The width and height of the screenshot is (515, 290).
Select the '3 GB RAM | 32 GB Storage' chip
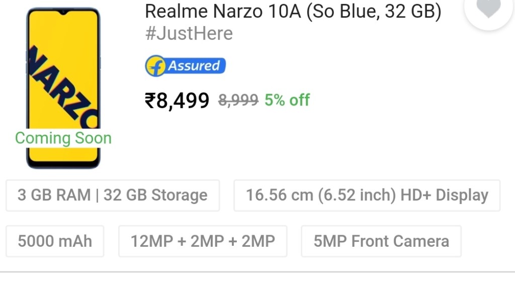(113, 196)
